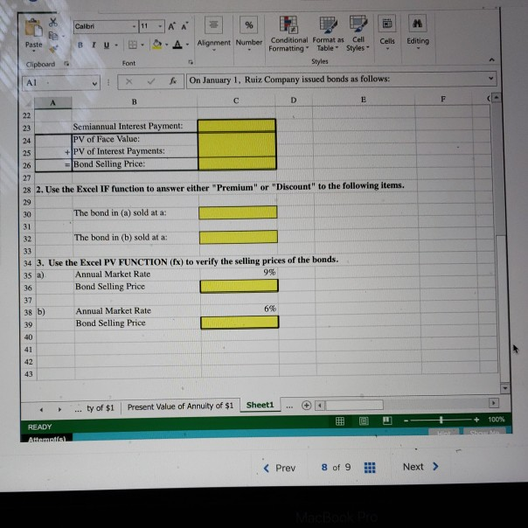
Task: Open the Cells group menu
Action: pos(387,32)
